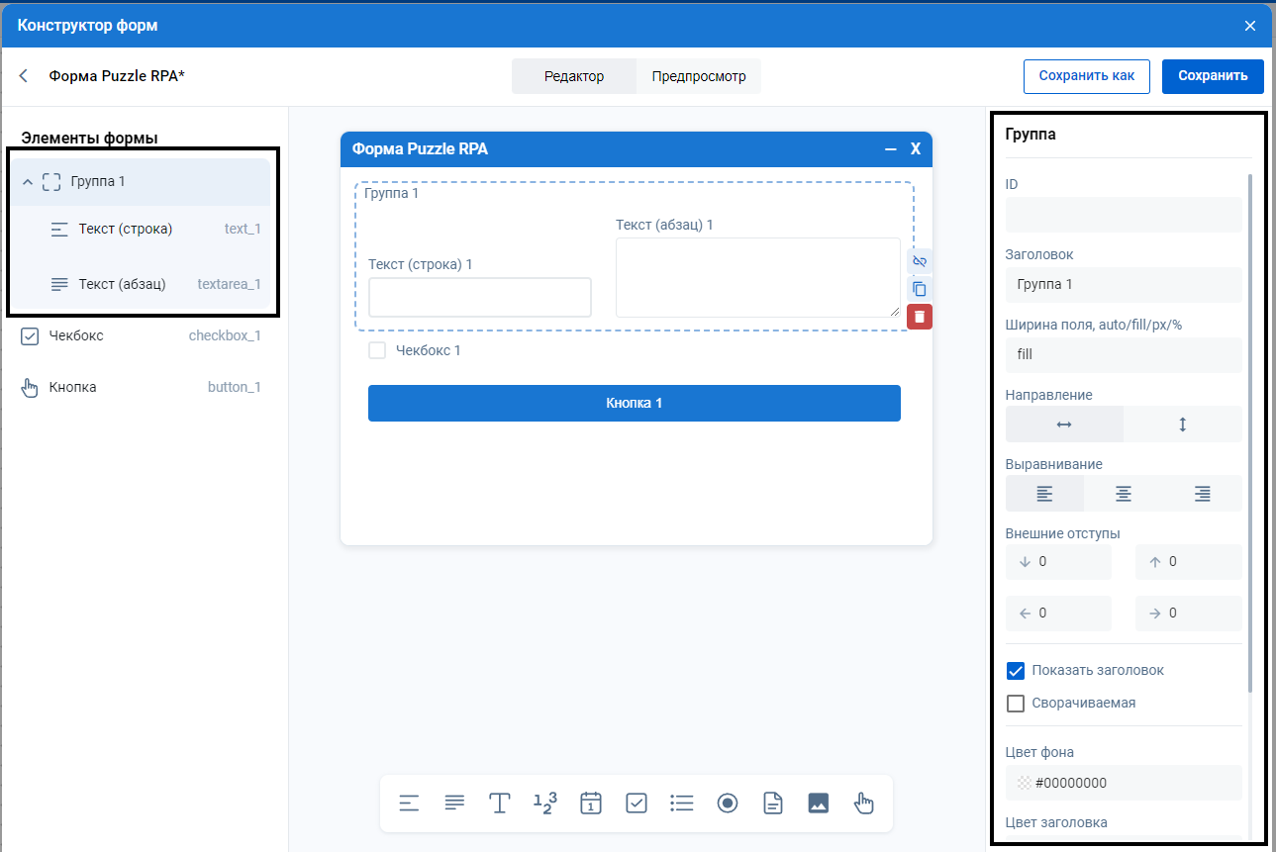The height and width of the screenshot is (852, 1276).
Task: Hide the group using the crossed-eye icon
Action: coord(920,261)
